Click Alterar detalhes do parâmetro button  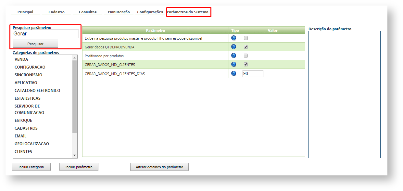pos(159,167)
